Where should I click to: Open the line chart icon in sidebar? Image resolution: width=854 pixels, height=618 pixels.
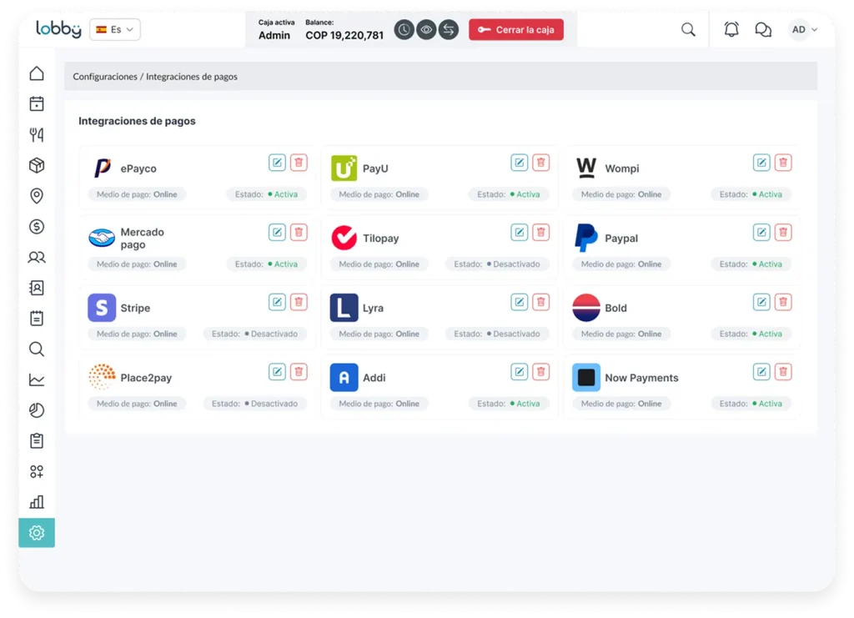coord(37,379)
